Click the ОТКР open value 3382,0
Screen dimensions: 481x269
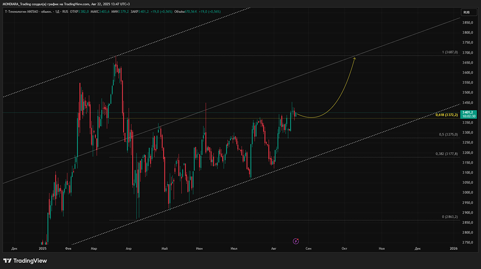point(83,12)
